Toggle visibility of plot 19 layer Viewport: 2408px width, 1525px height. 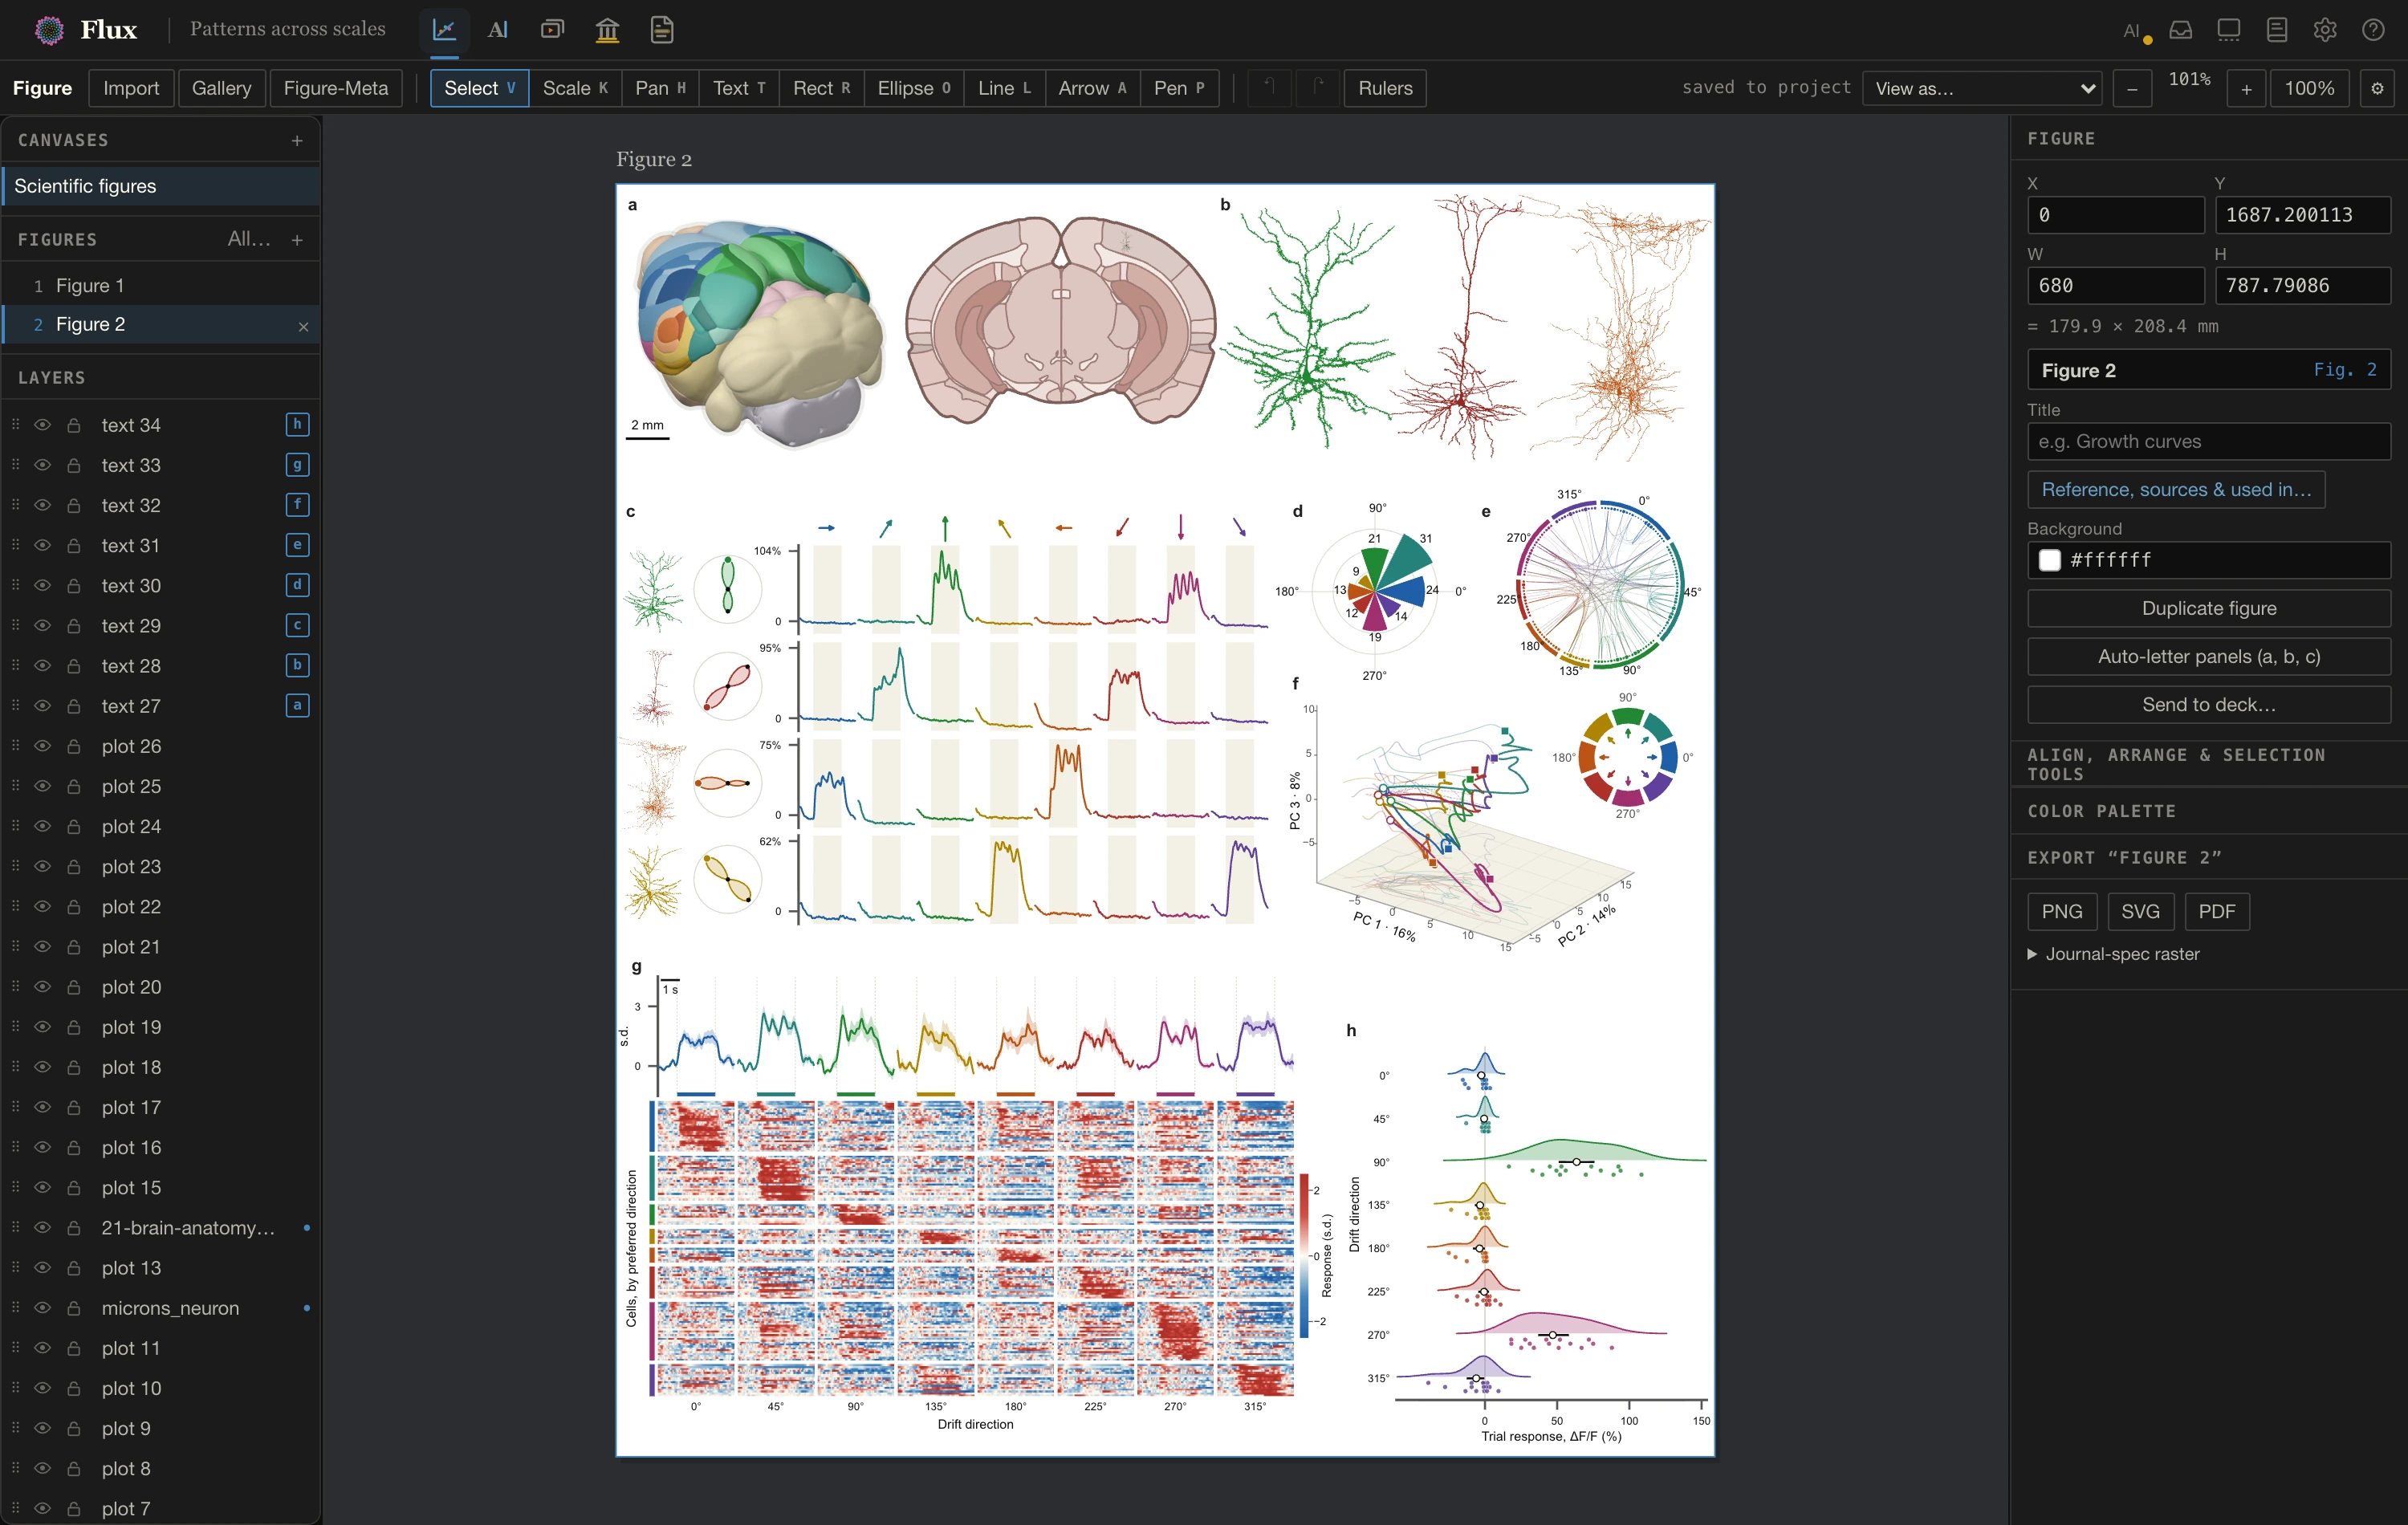pos(43,1027)
